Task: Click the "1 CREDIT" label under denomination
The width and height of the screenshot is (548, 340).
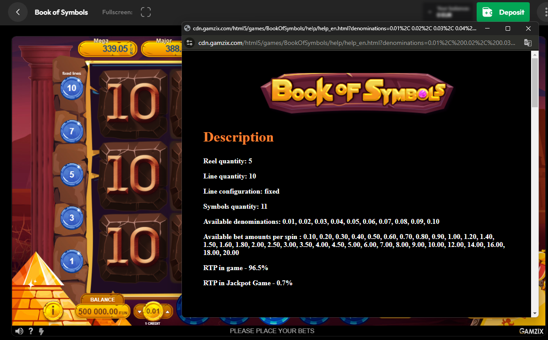Action: pyautogui.click(x=152, y=324)
